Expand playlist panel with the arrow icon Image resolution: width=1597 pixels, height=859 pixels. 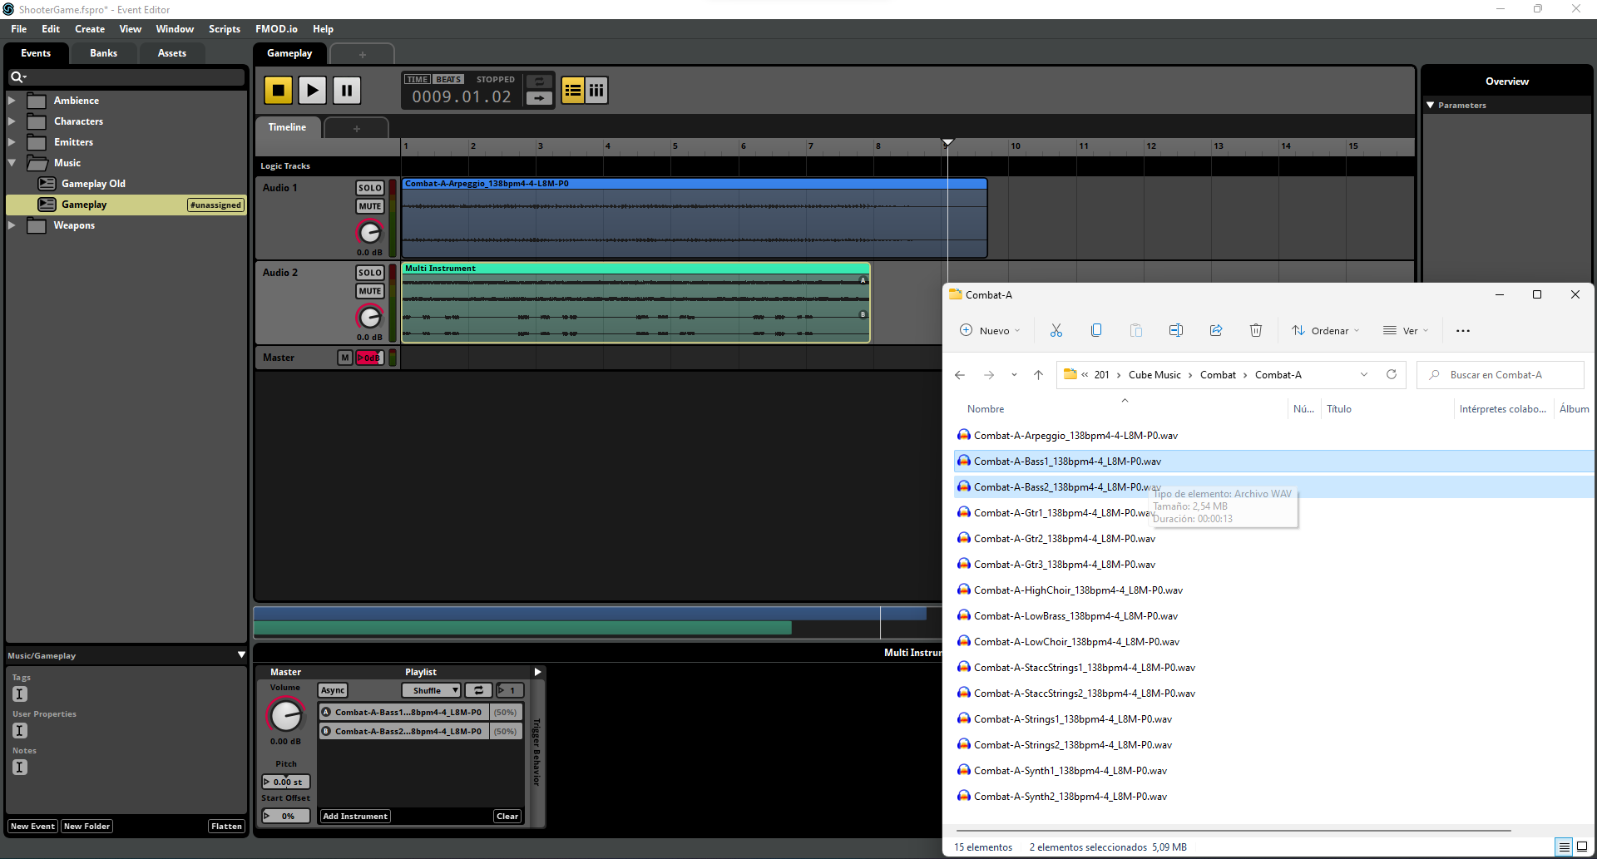tap(537, 672)
